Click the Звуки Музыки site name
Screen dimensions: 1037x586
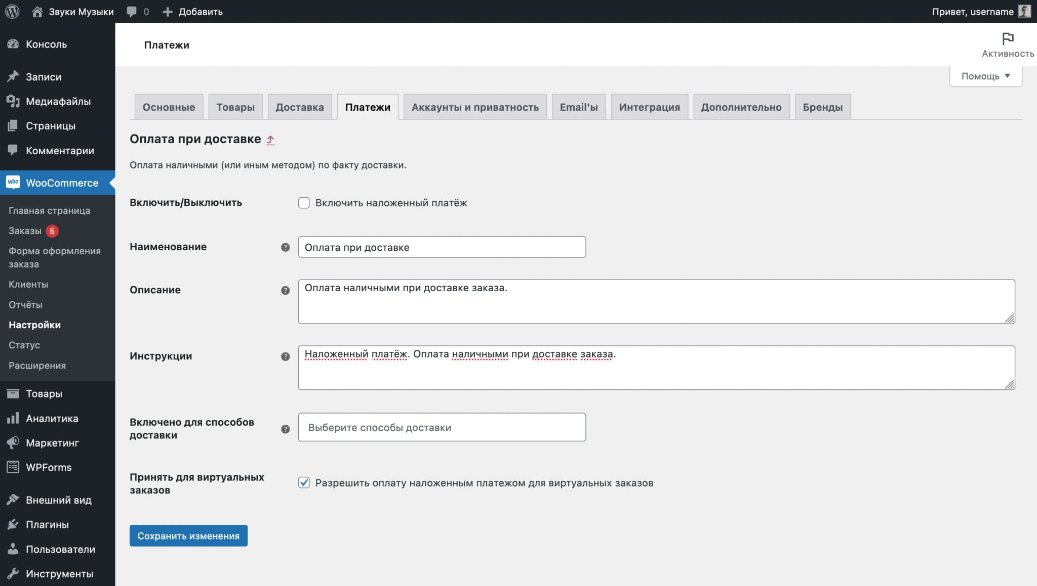(x=81, y=12)
